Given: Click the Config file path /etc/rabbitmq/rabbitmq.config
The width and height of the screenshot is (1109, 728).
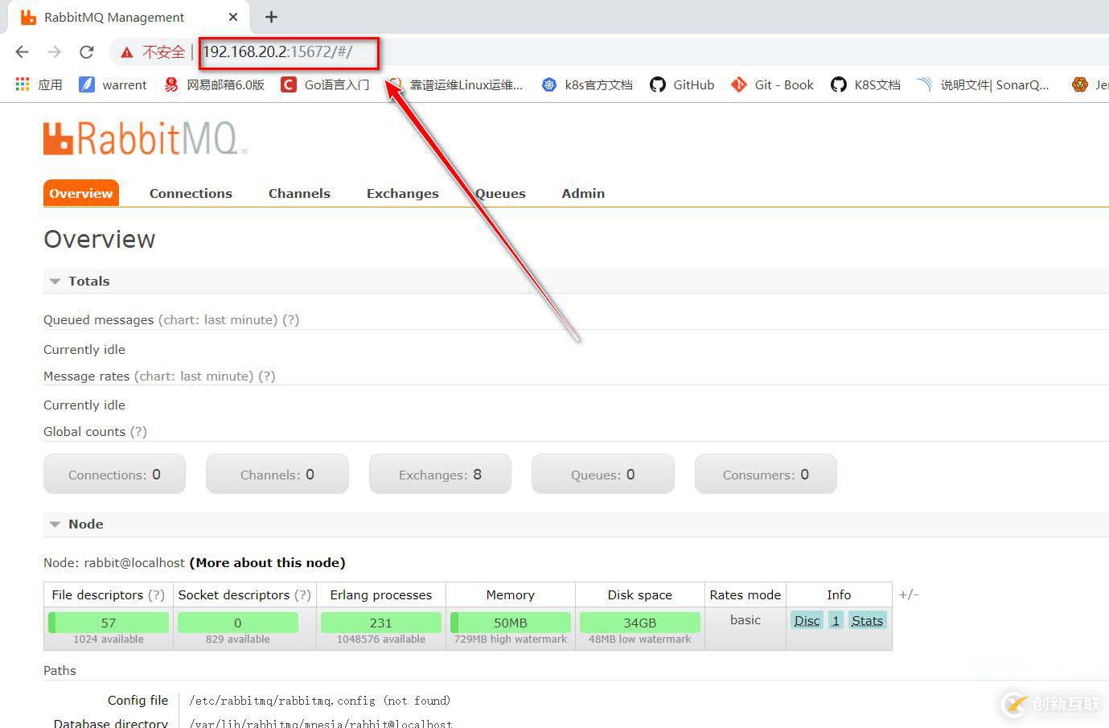Looking at the screenshot, I should 319,701.
